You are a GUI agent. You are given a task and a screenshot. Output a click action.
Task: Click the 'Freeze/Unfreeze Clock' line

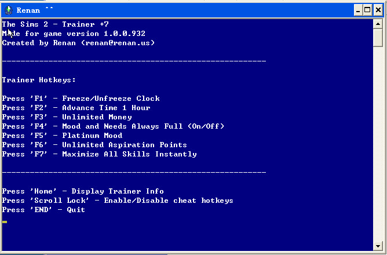(x=81, y=99)
